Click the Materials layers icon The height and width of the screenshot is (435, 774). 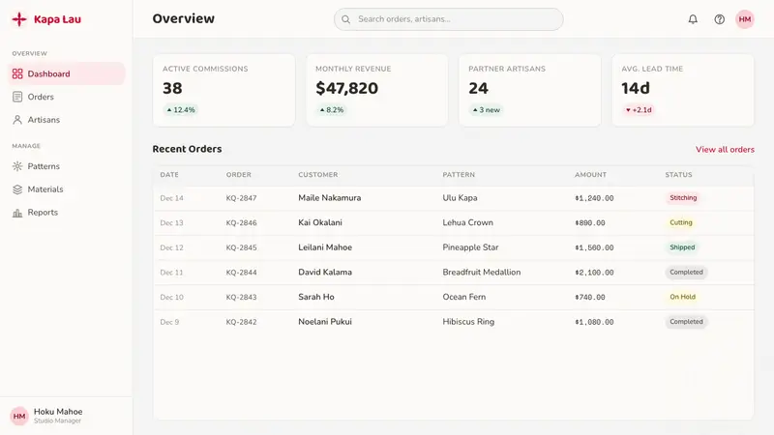click(17, 189)
